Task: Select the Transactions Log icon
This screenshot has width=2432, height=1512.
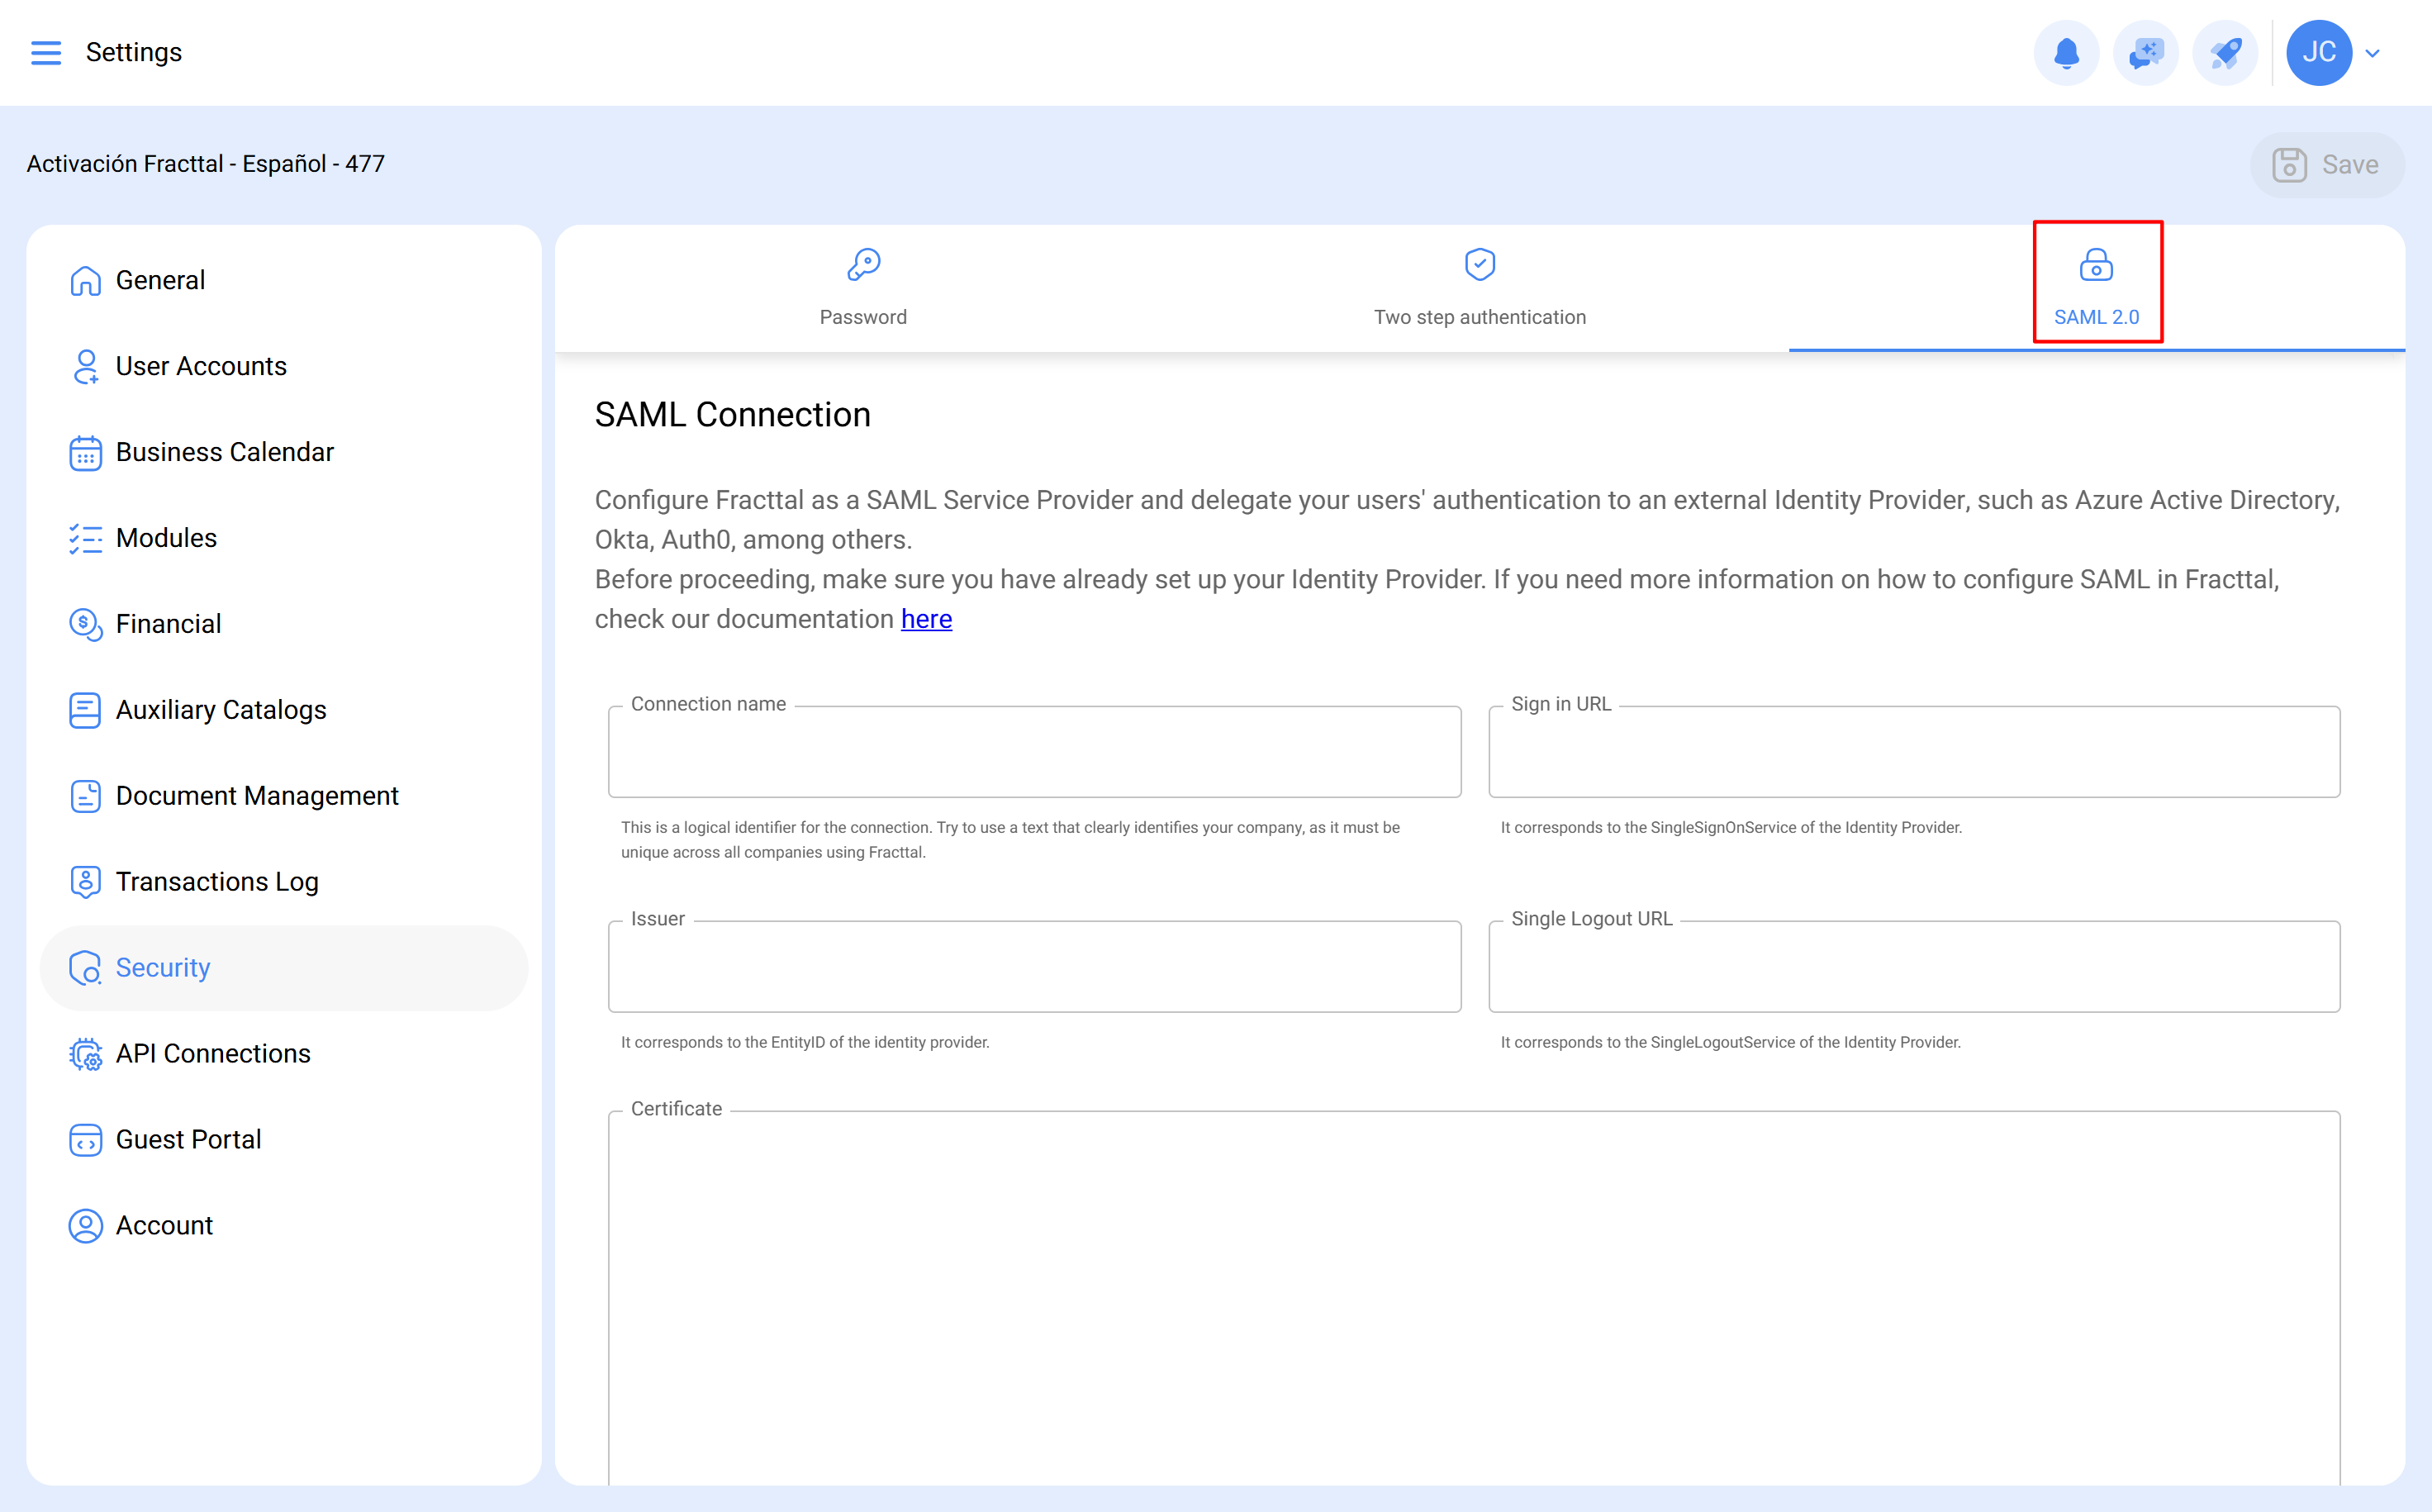Action: [x=85, y=882]
